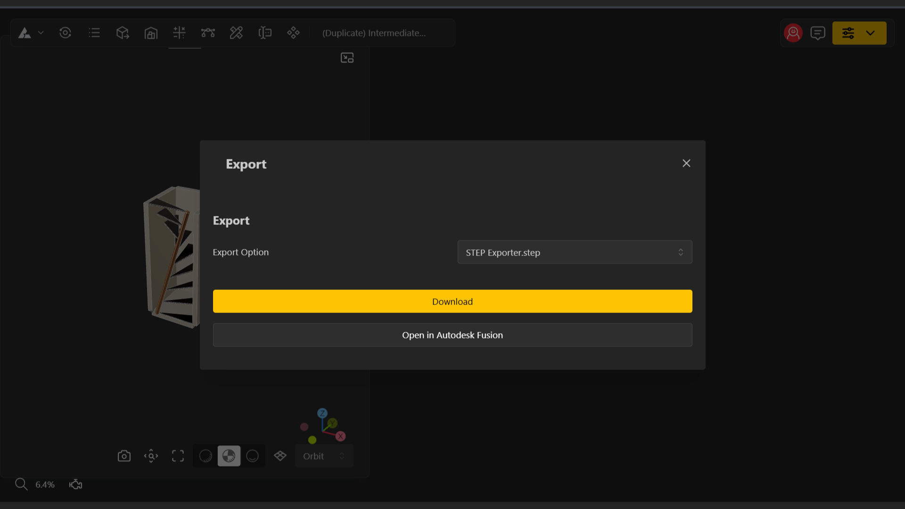Click the list view icon in toolbar
Viewport: 905px width, 509px height.
coord(94,33)
